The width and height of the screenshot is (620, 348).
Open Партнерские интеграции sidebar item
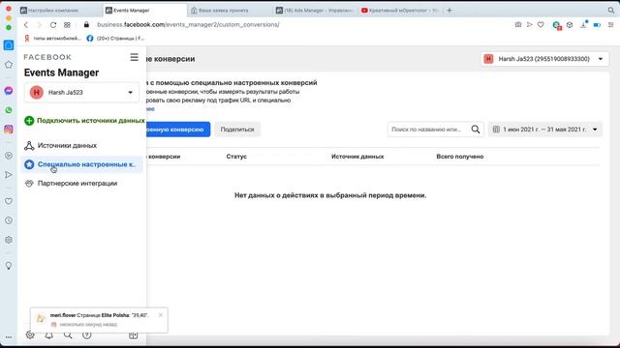pos(77,184)
